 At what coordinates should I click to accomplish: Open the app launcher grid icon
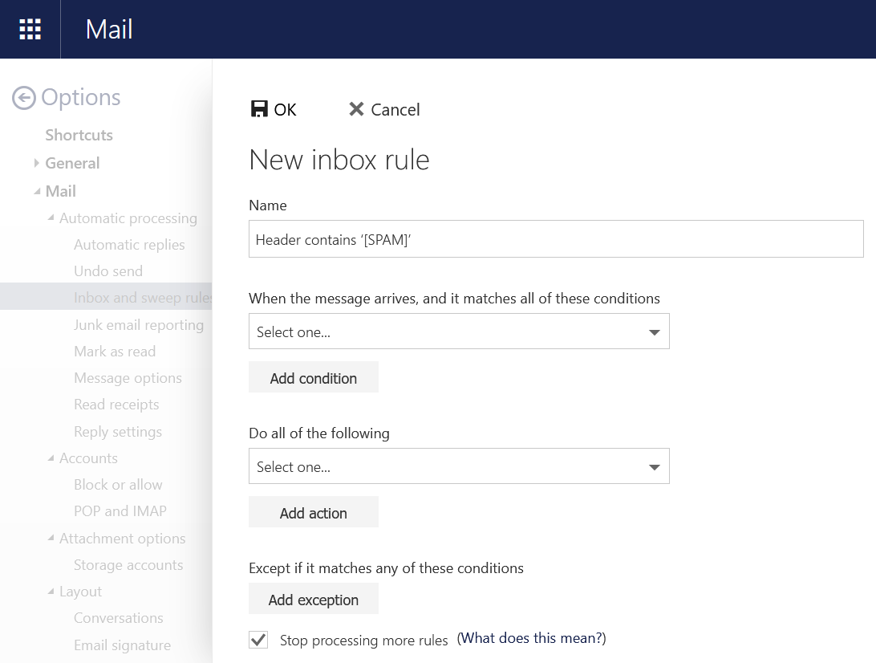point(30,30)
